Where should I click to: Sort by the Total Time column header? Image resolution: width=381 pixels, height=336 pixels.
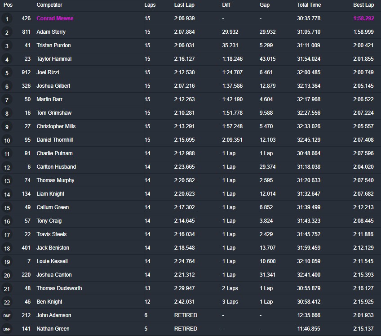(309, 5)
